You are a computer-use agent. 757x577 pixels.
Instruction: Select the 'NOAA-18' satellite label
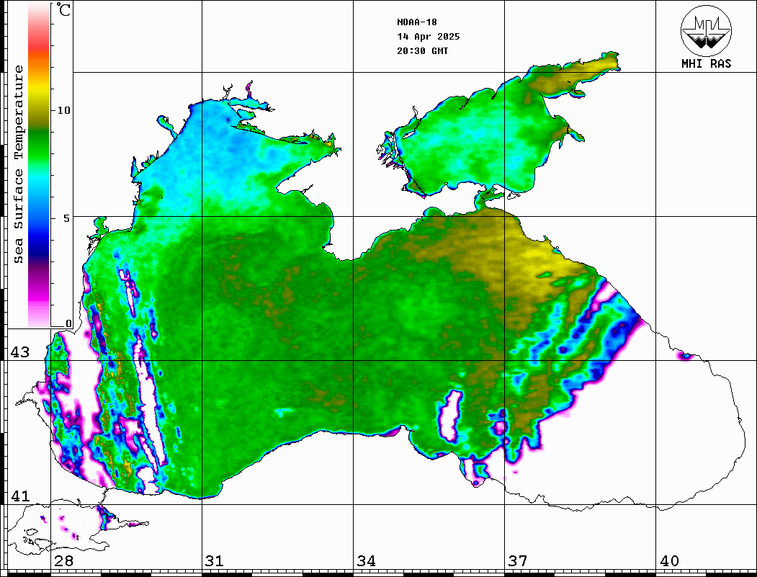tap(417, 22)
